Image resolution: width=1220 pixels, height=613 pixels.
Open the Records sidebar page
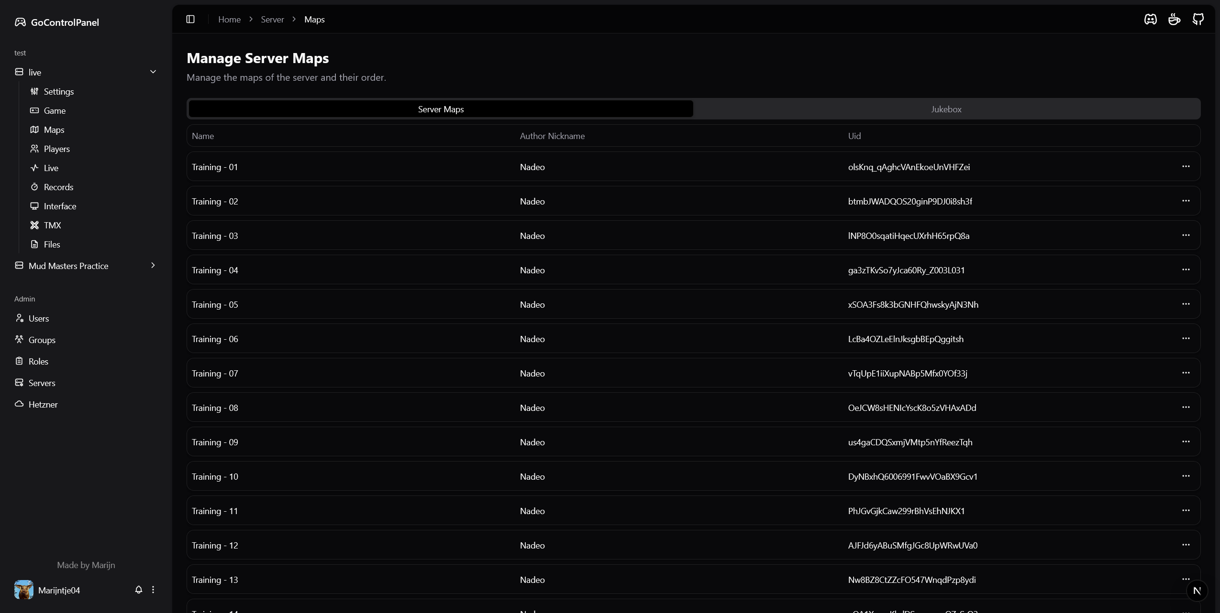tap(58, 187)
